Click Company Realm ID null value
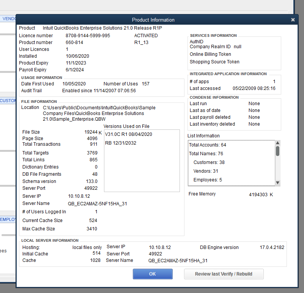The height and width of the screenshot is (293, 304). coord(238,47)
